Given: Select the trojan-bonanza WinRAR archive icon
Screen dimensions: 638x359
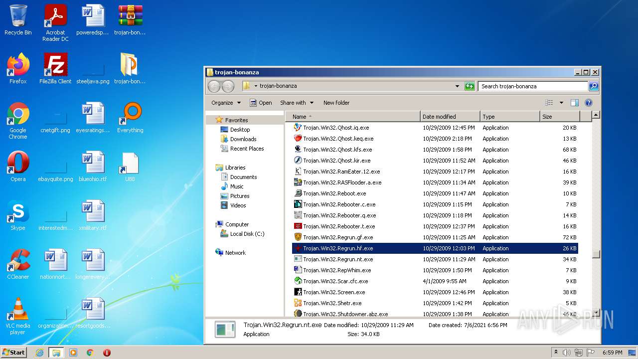Looking at the screenshot, I should point(130,20).
